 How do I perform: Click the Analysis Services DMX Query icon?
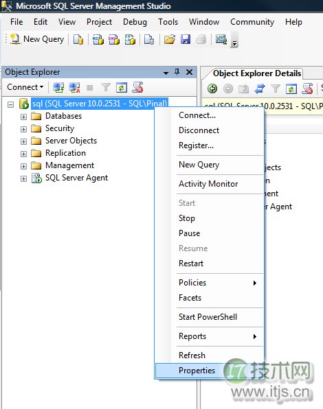coord(114,40)
